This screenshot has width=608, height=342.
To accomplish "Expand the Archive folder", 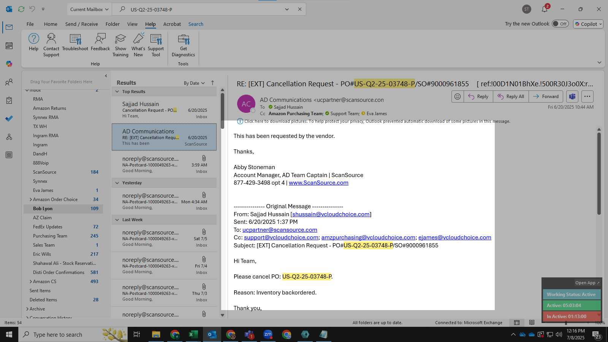I will [x=27, y=309].
